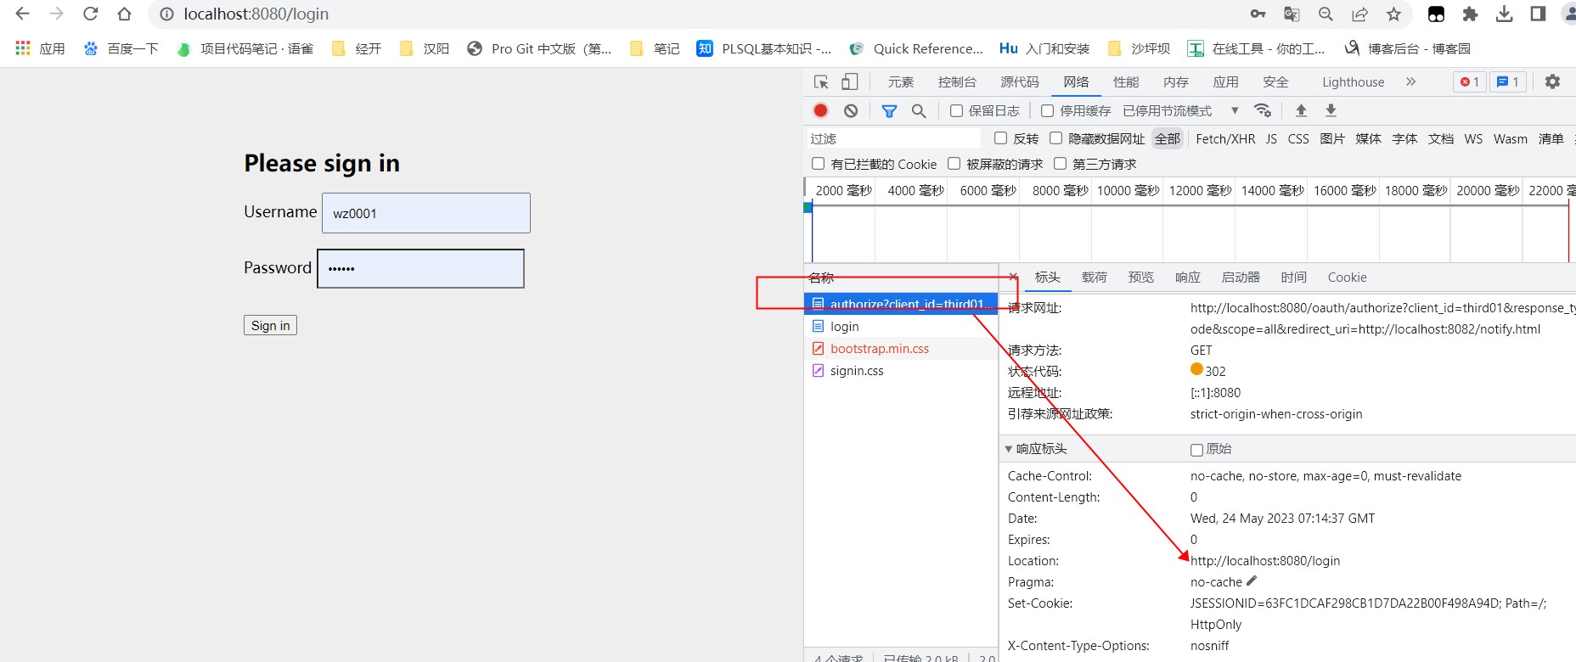
Task: Open the Cookie request detail tab
Action: (x=1347, y=277)
